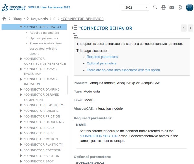Expand *CONNECTOR DAMAGE EVOLUTION node
The width and height of the screenshot is (194, 164).
point(21,69)
